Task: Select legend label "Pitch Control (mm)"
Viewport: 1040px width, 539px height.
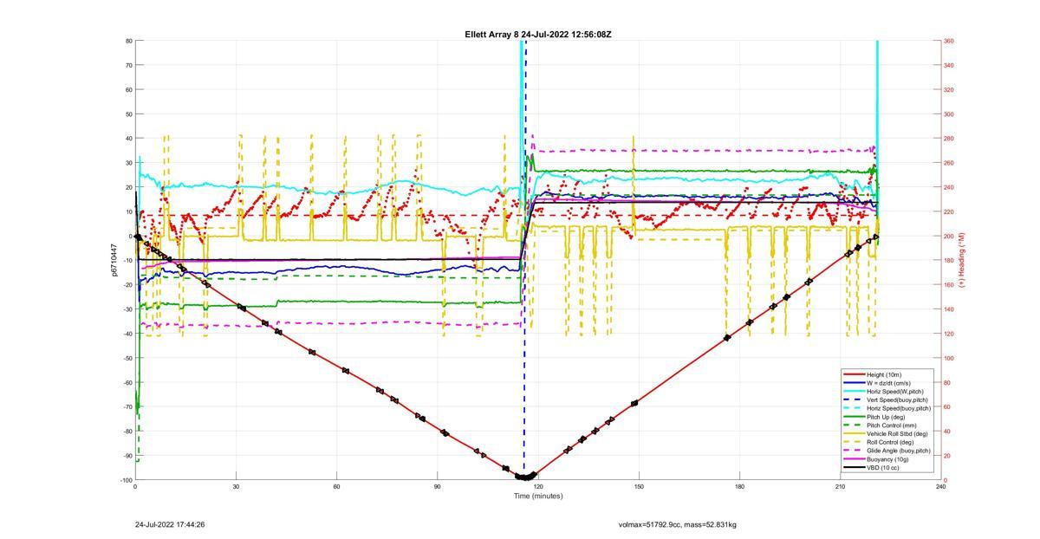Action: tap(892, 425)
